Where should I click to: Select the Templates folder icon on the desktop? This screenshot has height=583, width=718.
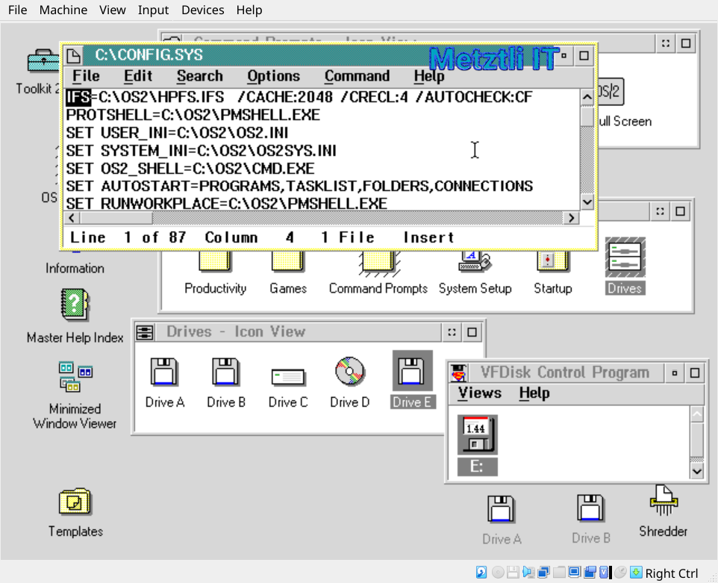pos(75,502)
